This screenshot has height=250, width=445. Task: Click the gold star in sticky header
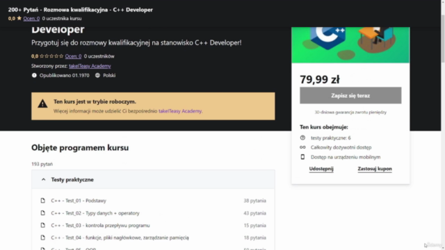coord(19,18)
